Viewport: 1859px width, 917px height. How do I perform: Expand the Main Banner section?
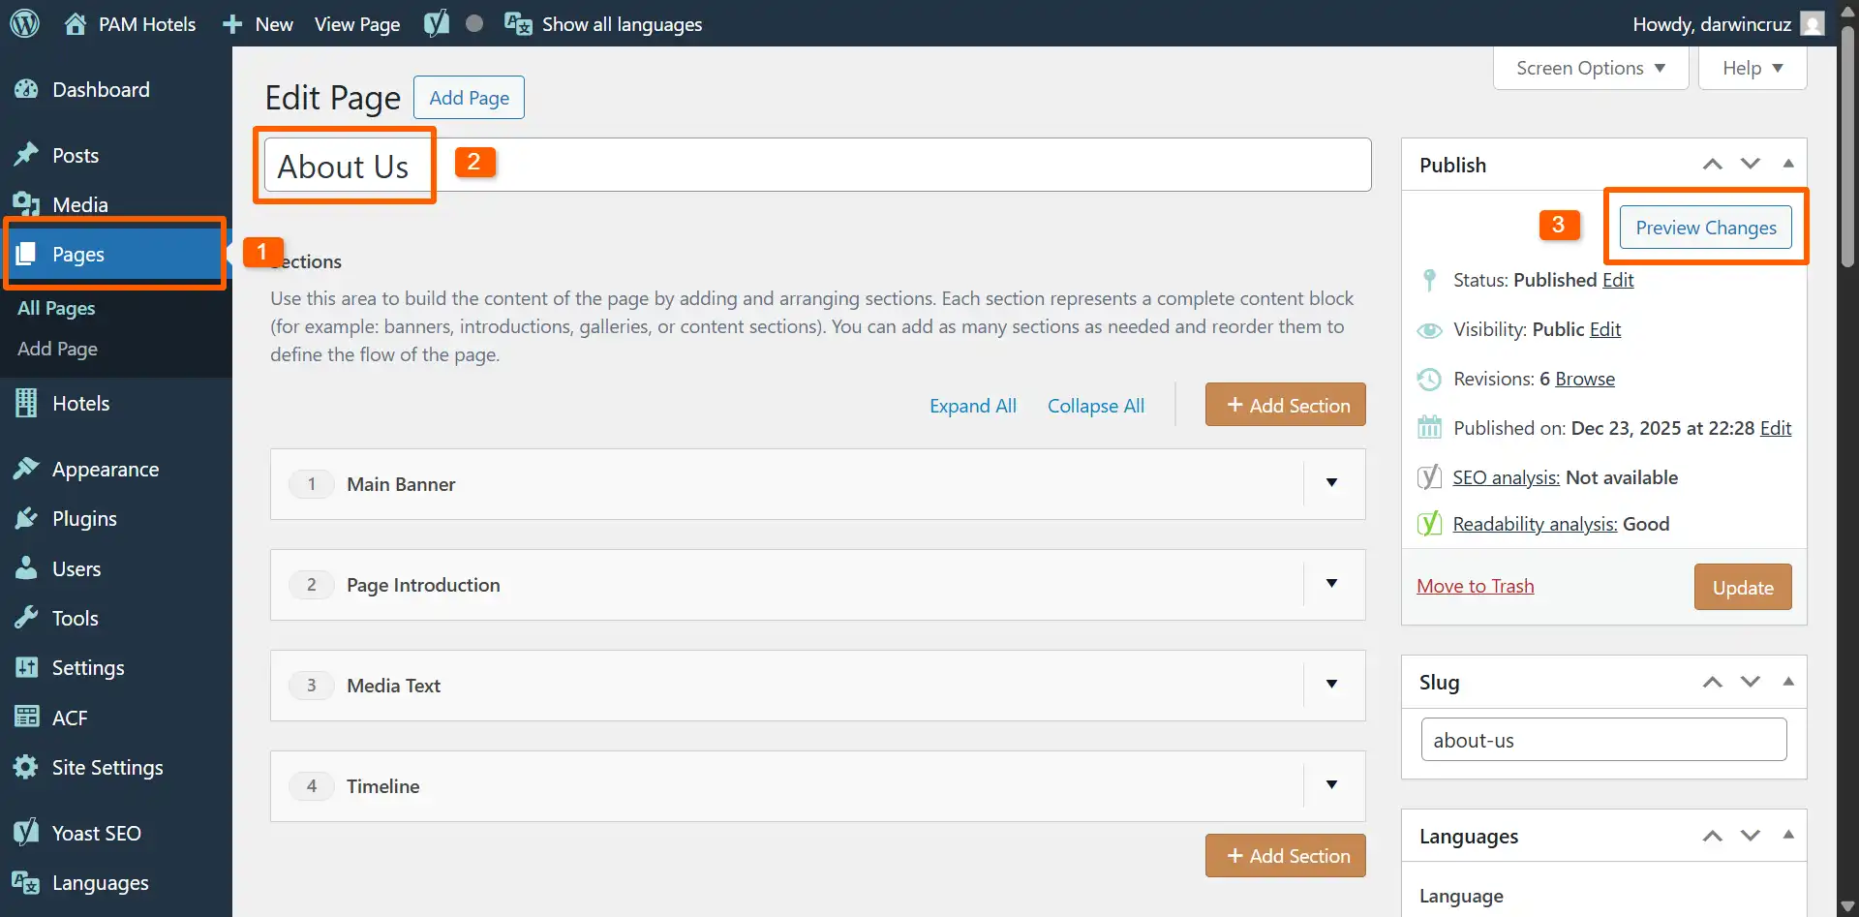pyautogui.click(x=1331, y=483)
